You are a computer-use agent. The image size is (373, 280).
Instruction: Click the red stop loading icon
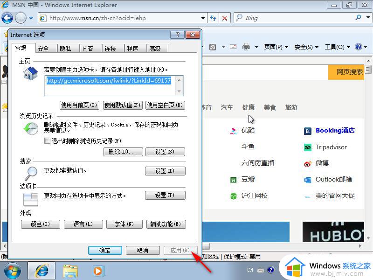coord(225,18)
